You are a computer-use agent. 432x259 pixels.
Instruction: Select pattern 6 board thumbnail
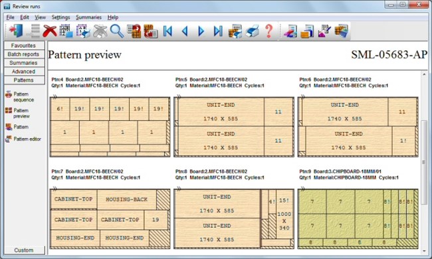point(358,127)
